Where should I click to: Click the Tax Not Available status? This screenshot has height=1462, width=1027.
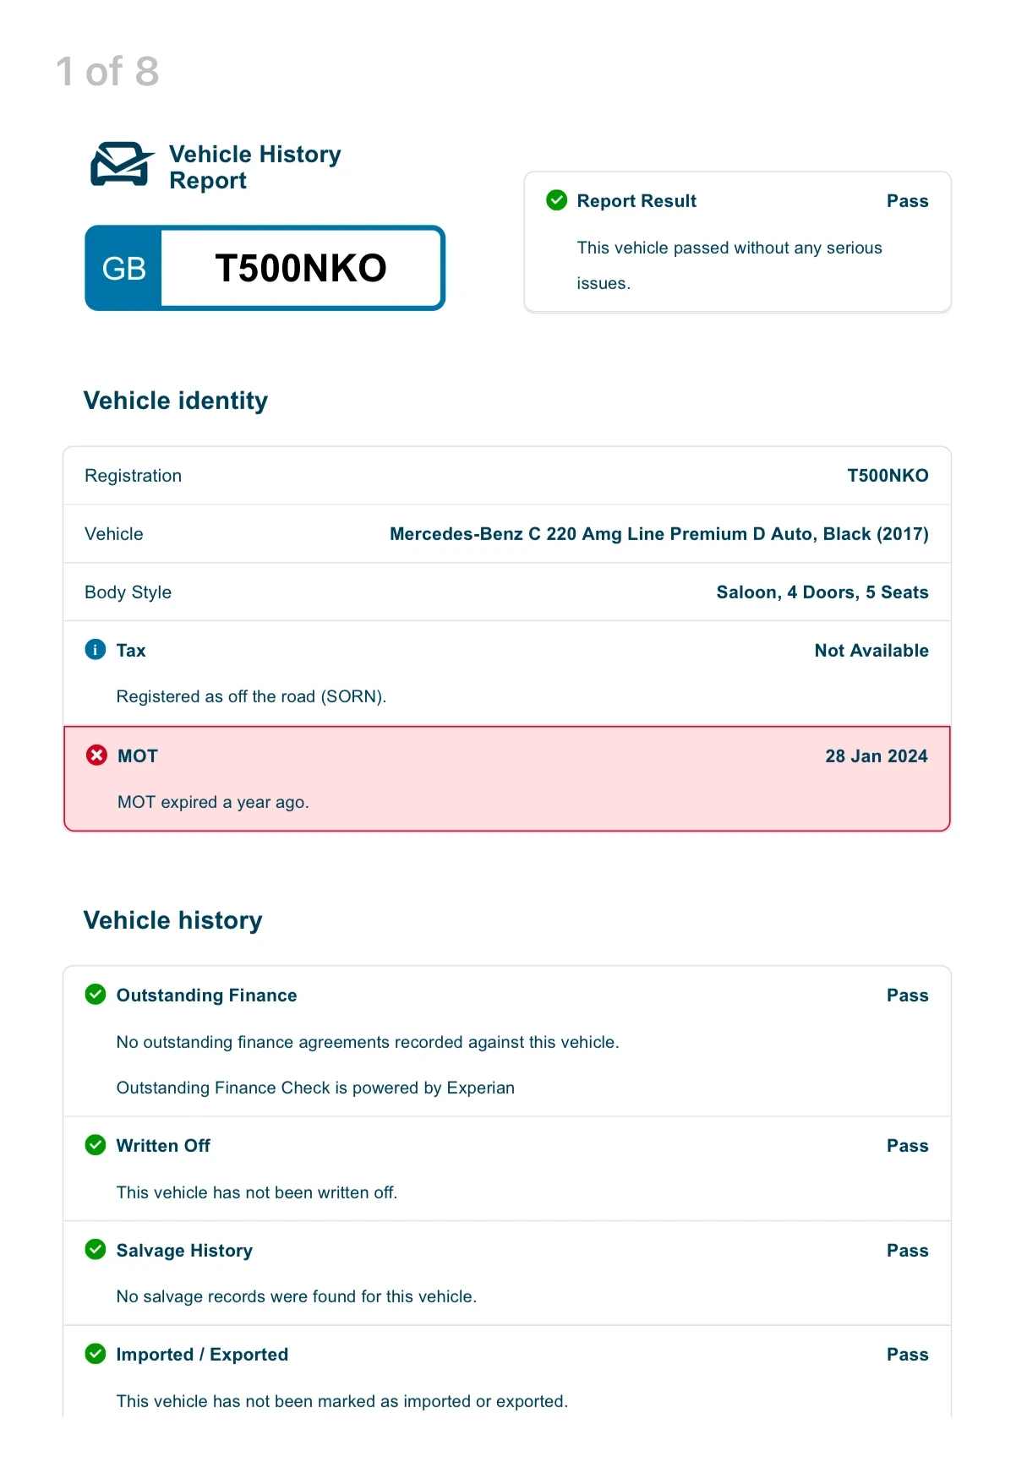tap(871, 651)
